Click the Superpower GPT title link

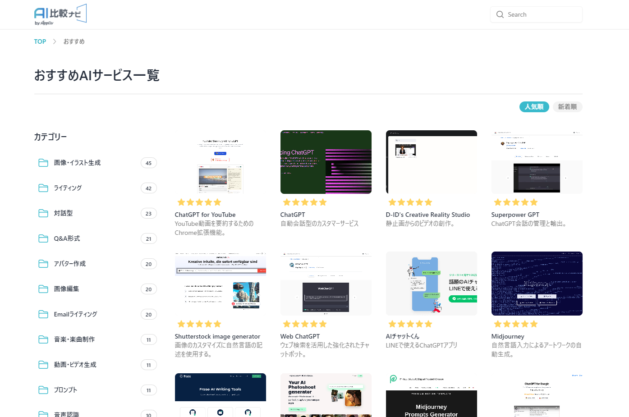(515, 215)
